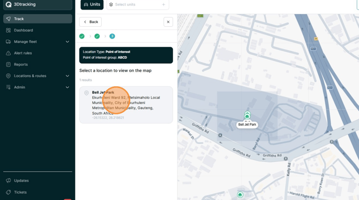The width and height of the screenshot is (359, 200).
Task: Click the '1 results' count text
Action: pyautogui.click(x=85, y=80)
